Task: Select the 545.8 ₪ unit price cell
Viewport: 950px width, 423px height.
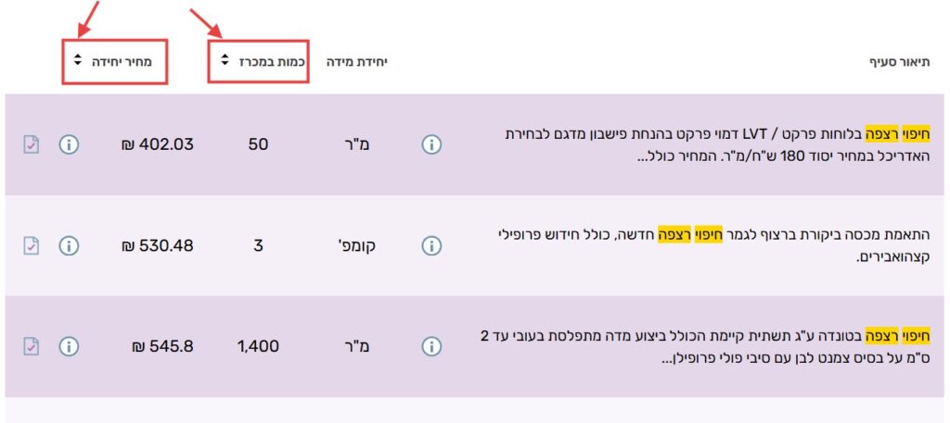Action: tap(161, 346)
